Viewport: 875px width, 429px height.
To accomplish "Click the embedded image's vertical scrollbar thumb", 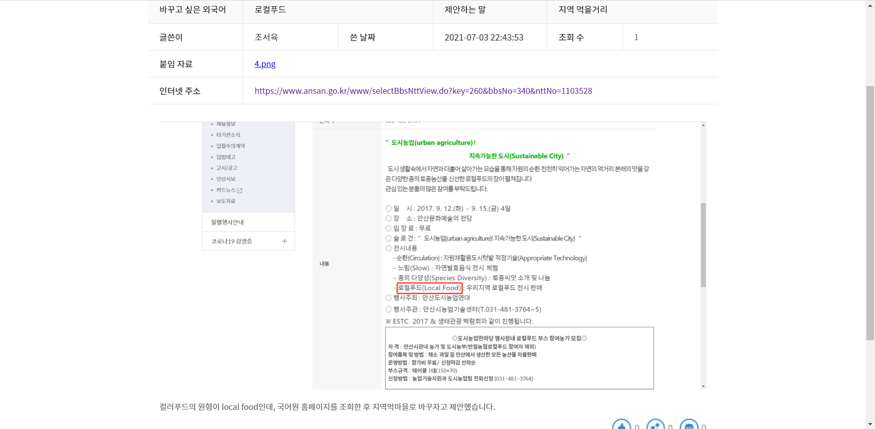I will pos(703,245).
